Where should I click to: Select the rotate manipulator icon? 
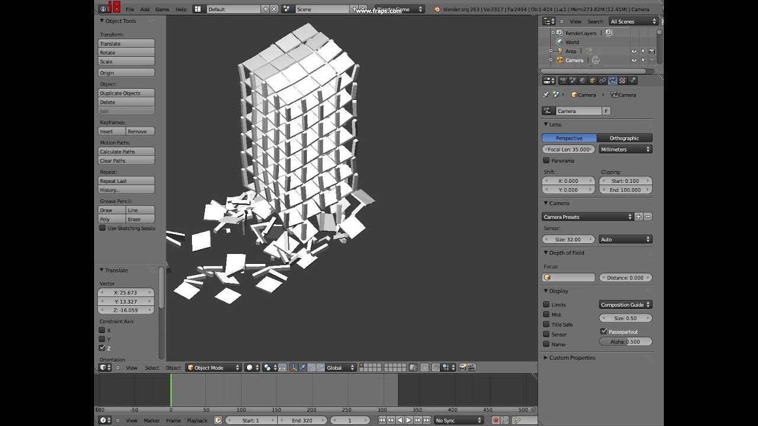[311, 367]
